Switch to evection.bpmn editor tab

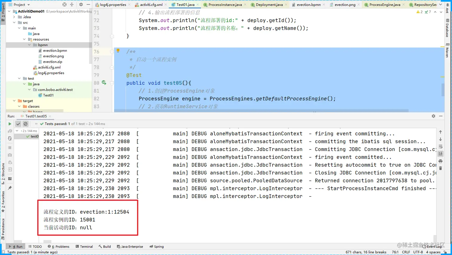pyautogui.click(x=309, y=4)
